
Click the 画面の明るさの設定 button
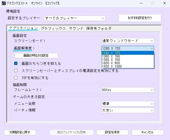(x=36, y=56)
